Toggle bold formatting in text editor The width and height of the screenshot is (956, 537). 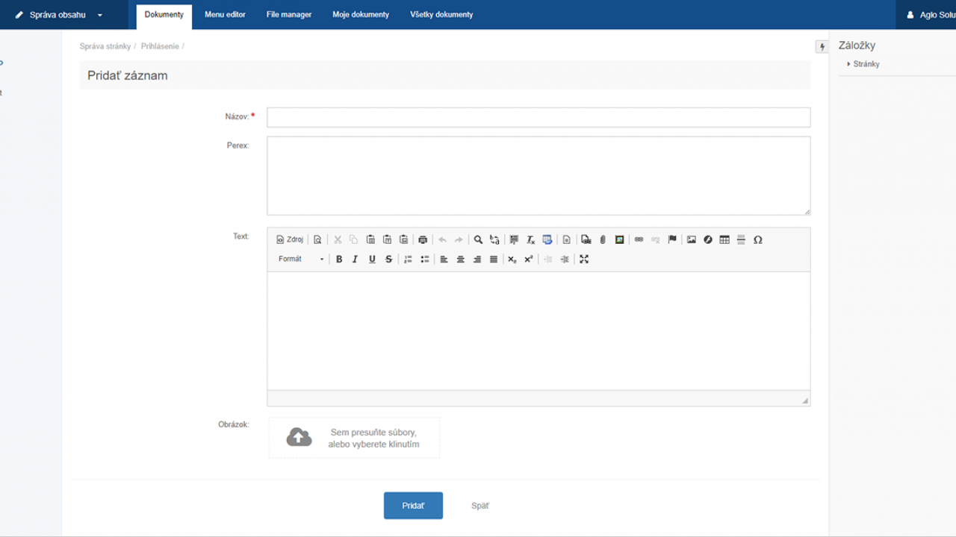(x=339, y=260)
